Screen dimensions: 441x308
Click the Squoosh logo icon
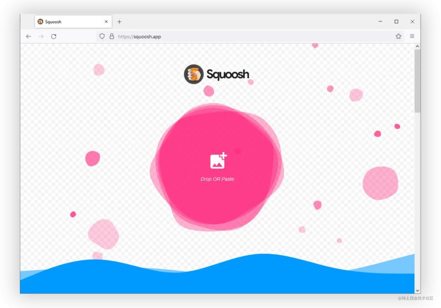point(193,74)
